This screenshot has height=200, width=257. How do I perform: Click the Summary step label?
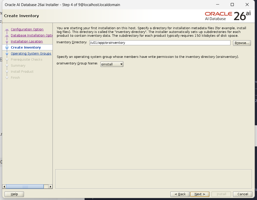[x=18, y=66]
